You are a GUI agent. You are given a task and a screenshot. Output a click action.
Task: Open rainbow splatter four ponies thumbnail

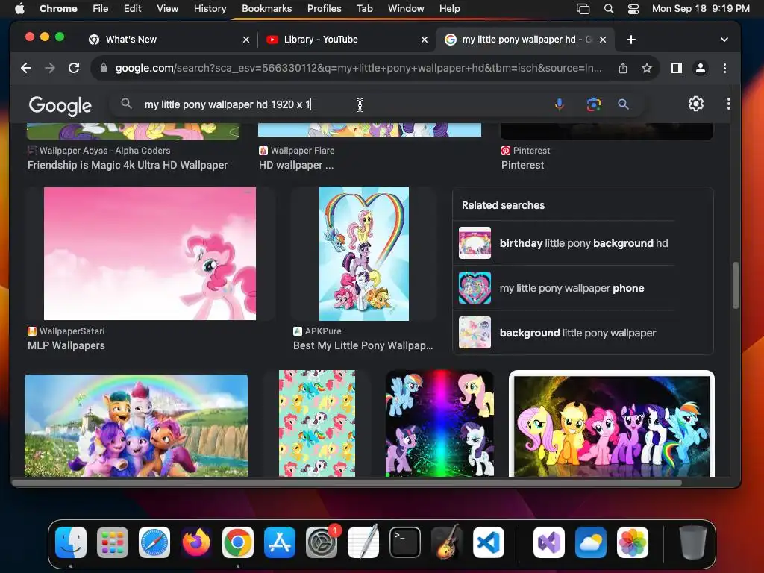439,423
